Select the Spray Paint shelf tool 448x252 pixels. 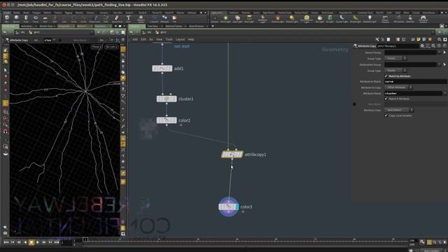117,19
